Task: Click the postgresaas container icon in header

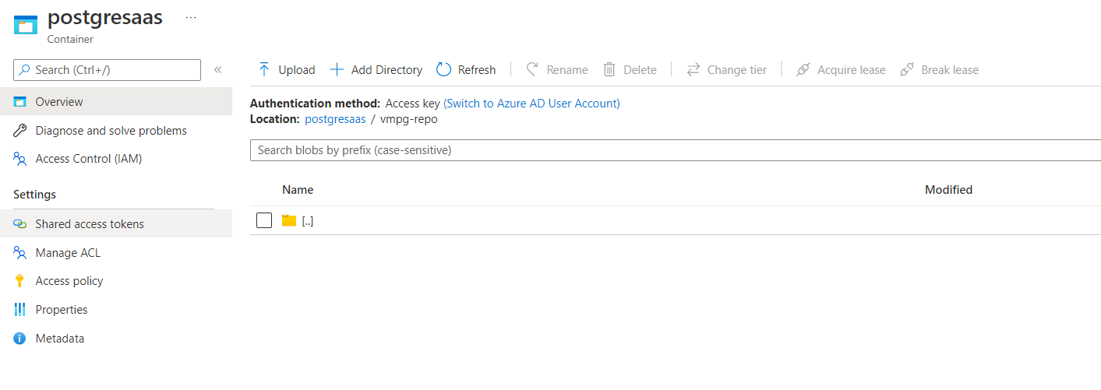Action: coord(26,24)
